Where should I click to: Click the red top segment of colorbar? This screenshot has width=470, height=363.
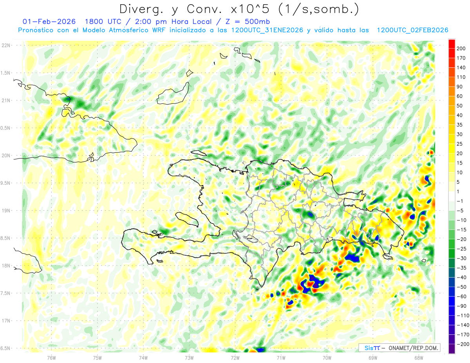(x=452, y=44)
